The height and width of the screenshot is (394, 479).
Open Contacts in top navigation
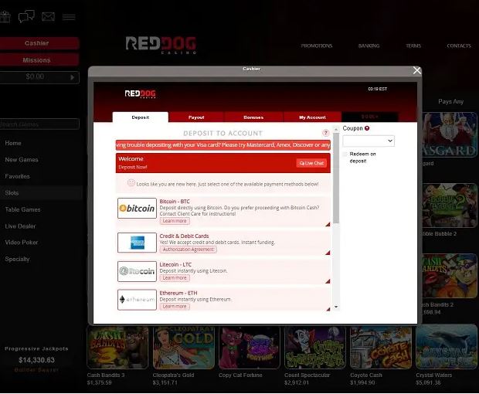[x=459, y=46]
